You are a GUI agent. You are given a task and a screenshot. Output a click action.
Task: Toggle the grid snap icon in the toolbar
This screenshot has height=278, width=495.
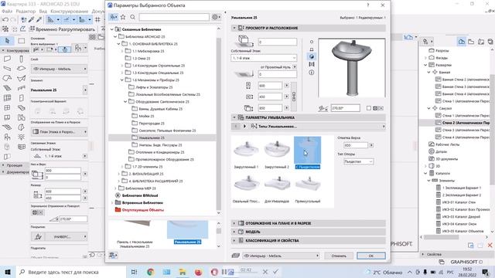tap(97, 19)
